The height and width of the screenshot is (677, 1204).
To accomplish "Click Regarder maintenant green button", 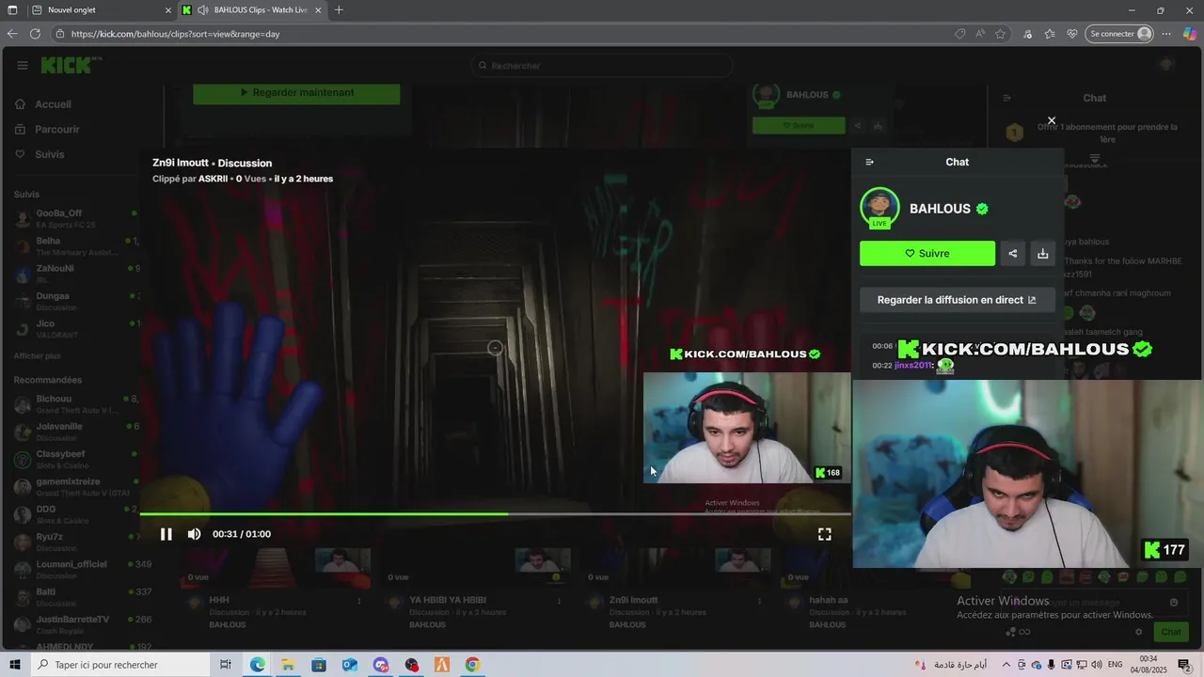I will [296, 93].
